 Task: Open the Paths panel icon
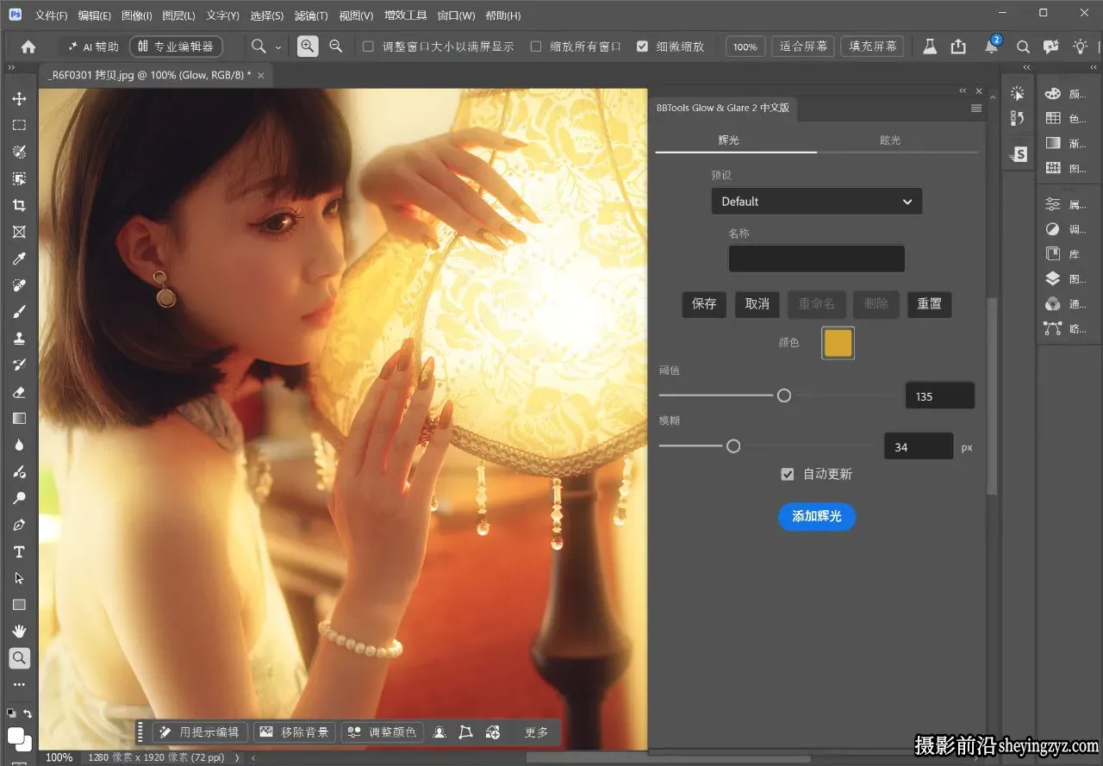[x=1052, y=328]
